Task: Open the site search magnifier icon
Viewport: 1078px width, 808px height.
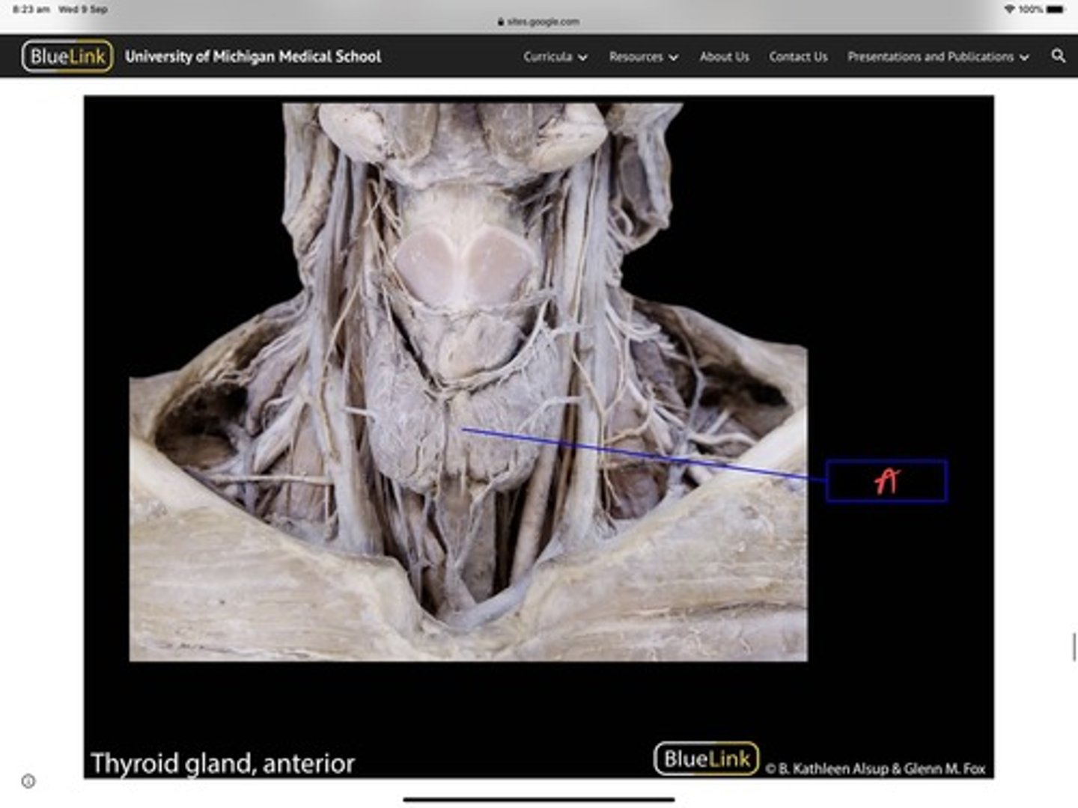Action: [x=1058, y=56]
